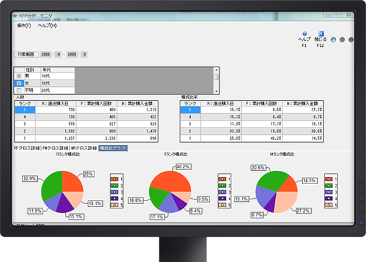Viewport: 366px width, 262px height.
Task: Open the ヘルプ(H) menu
Action: pyautogui.click(x=47, y=26)
